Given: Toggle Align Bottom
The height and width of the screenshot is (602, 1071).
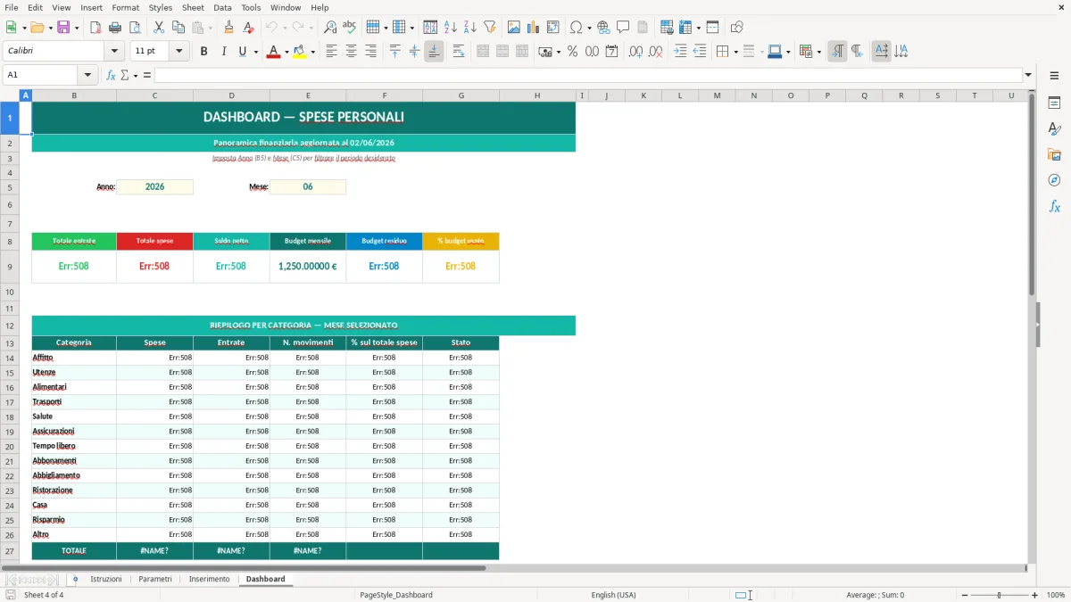Looking at the screenshot, I should coord(434,52).
